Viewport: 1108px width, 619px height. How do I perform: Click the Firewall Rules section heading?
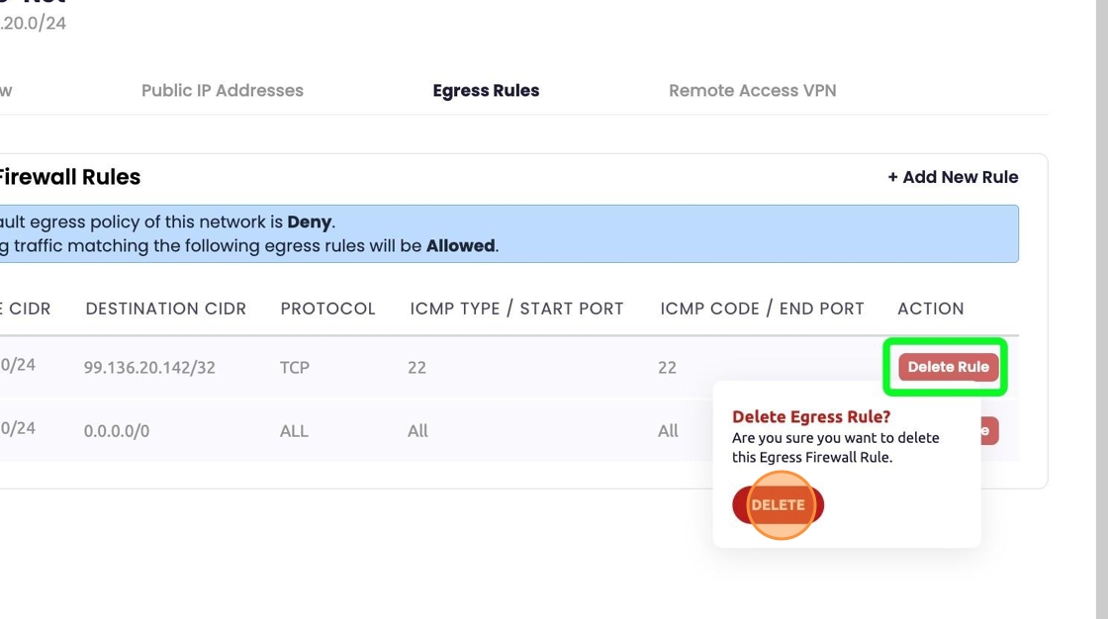69,177
